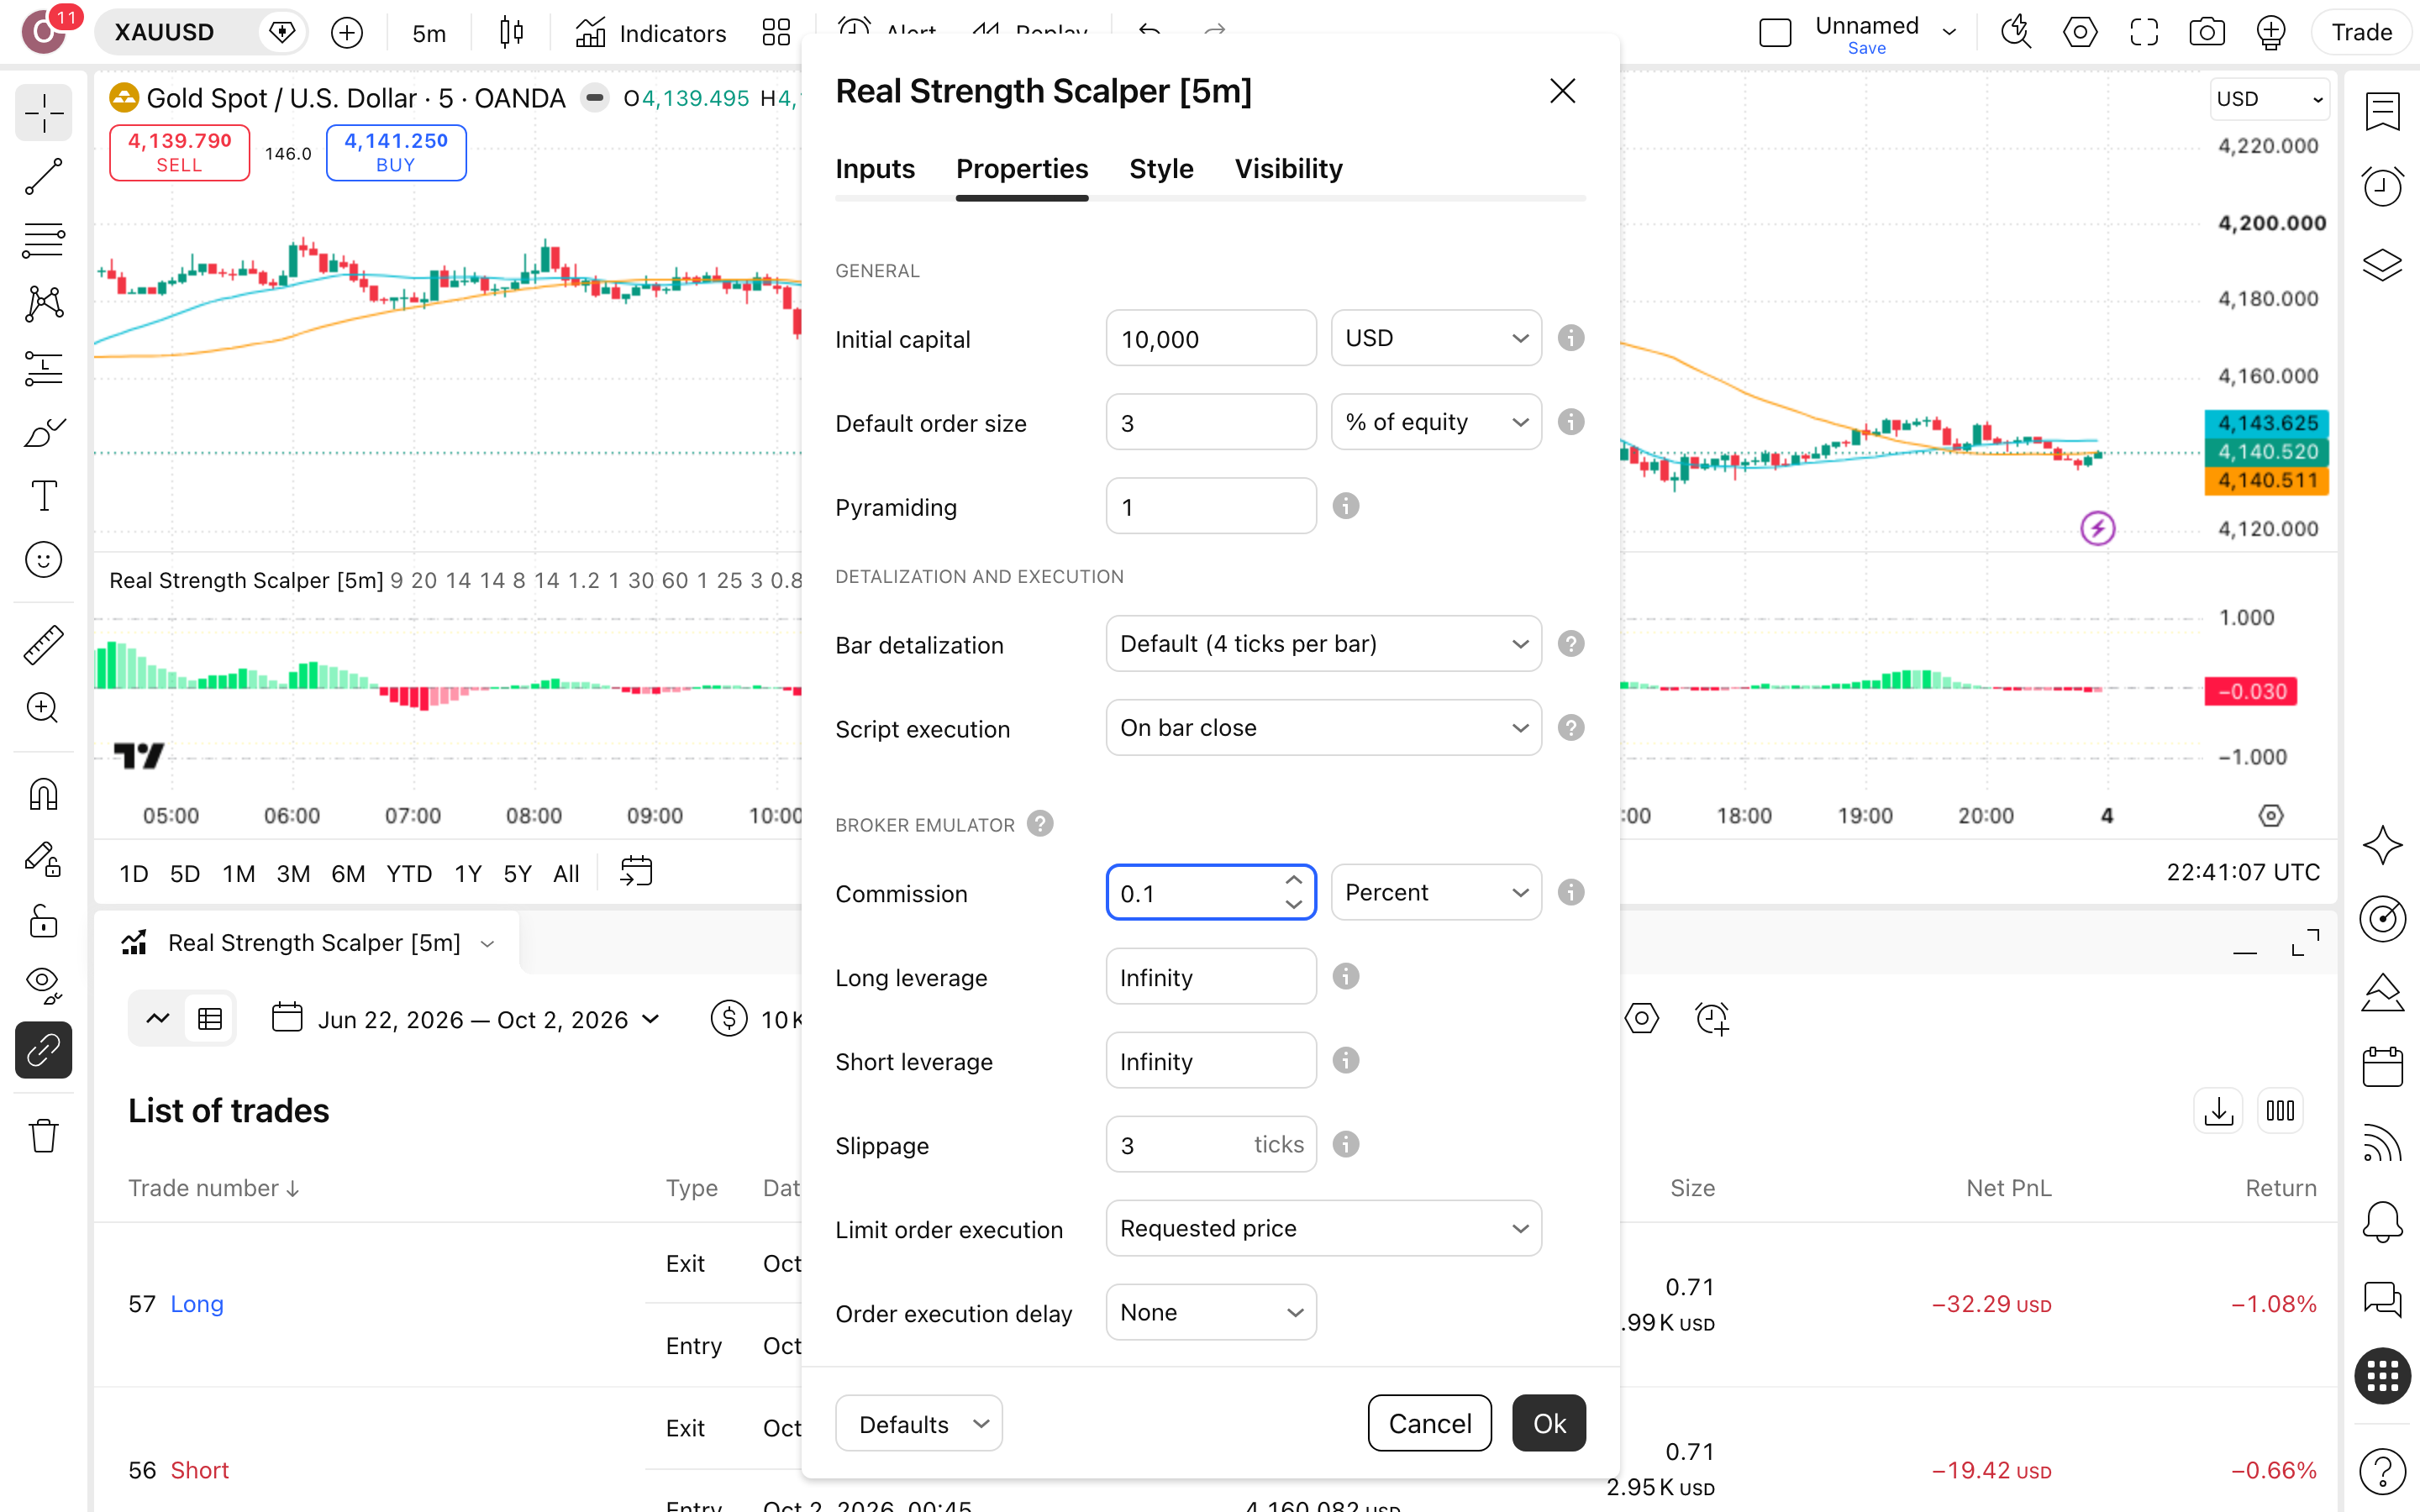Select the trend line drawing tool
Viewport: 2420px width, 1512px height.
tap(43, 176)
